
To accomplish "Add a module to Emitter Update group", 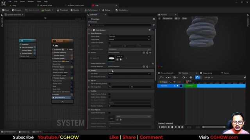I will (x=71, y=59).
